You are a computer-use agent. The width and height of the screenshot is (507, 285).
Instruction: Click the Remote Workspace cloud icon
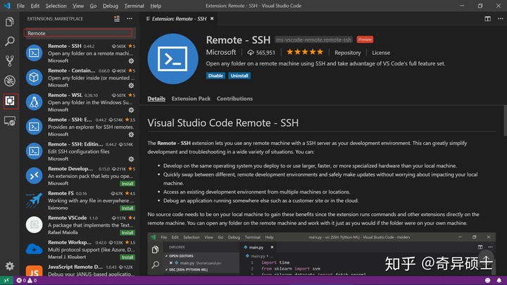[34, 249]
